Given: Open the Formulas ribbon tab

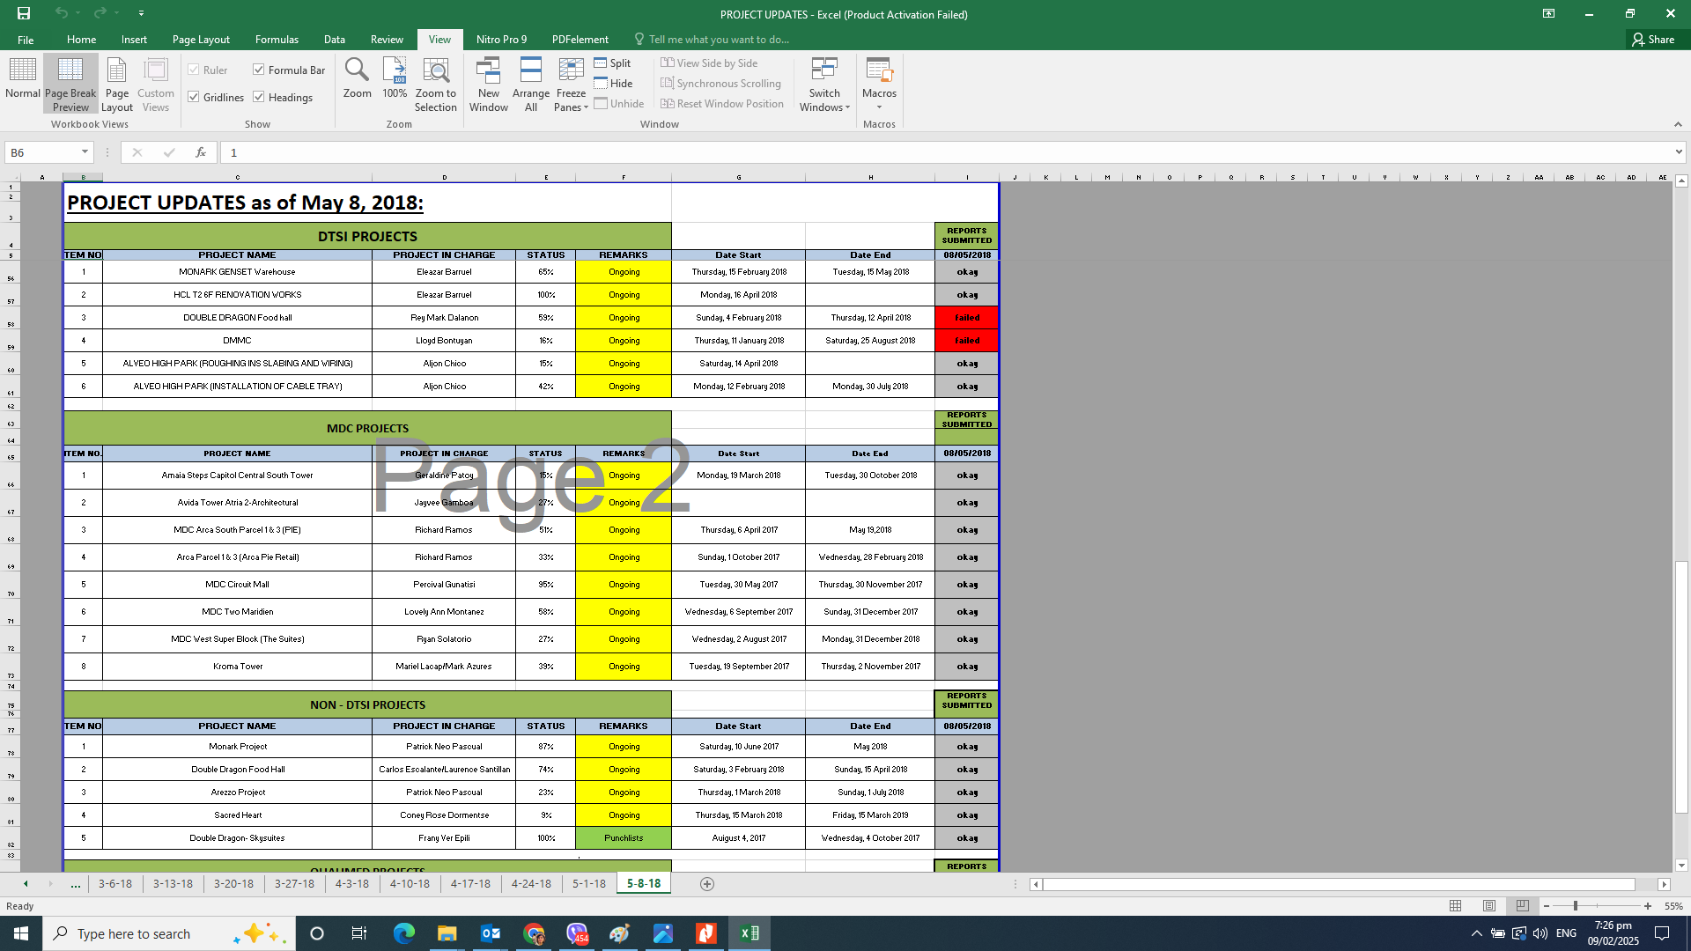Looking at the screenshot, I should pos(277,40).
